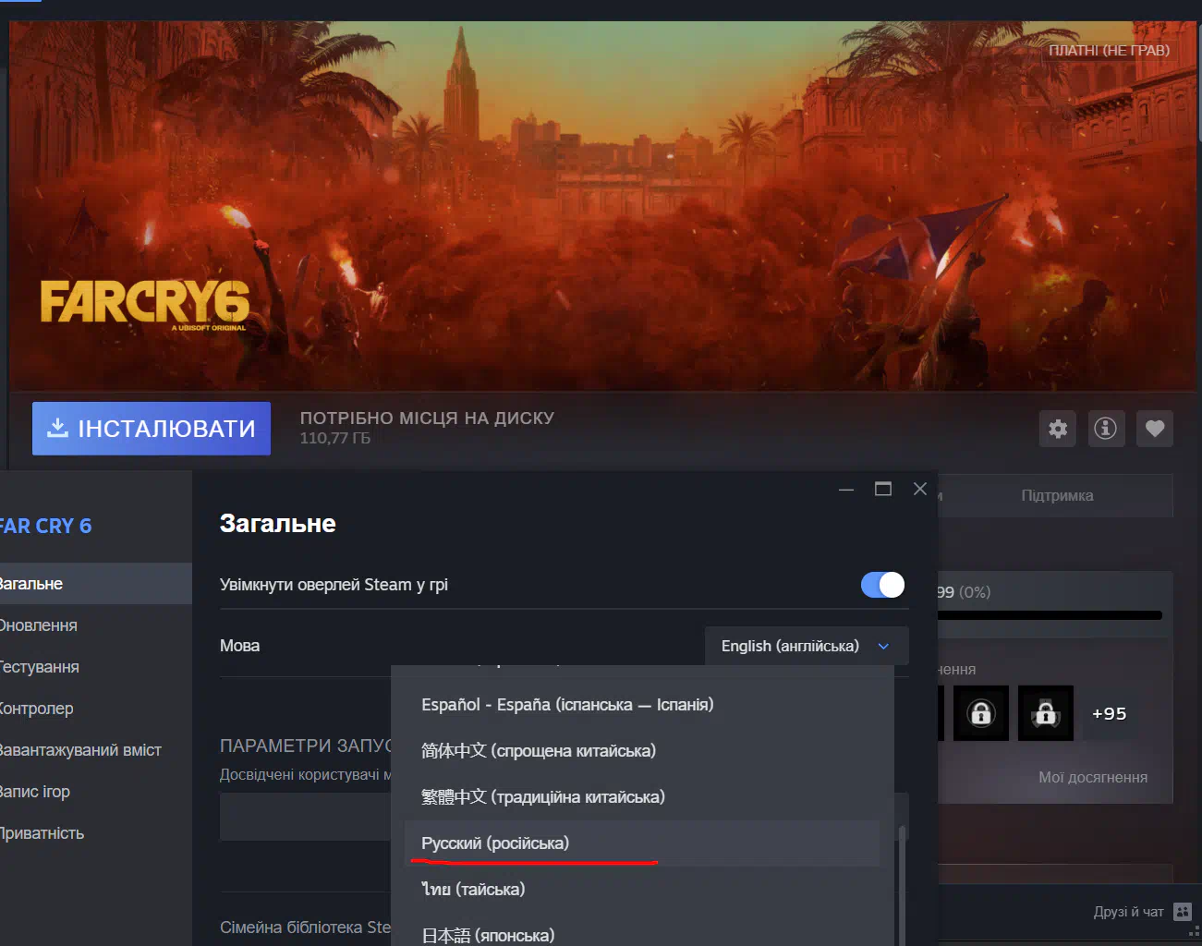This screenshot has height=946, width=1202.
Task: Minimize the properties window
Action: tap(846, 489)
